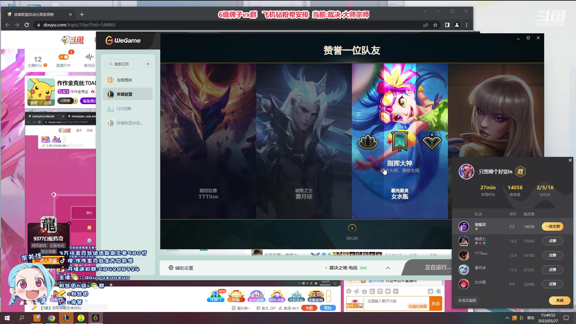Viewport: 576px width, 324px height.
Task: Click 一键全赞 button
Action: [x=552, y=226]
